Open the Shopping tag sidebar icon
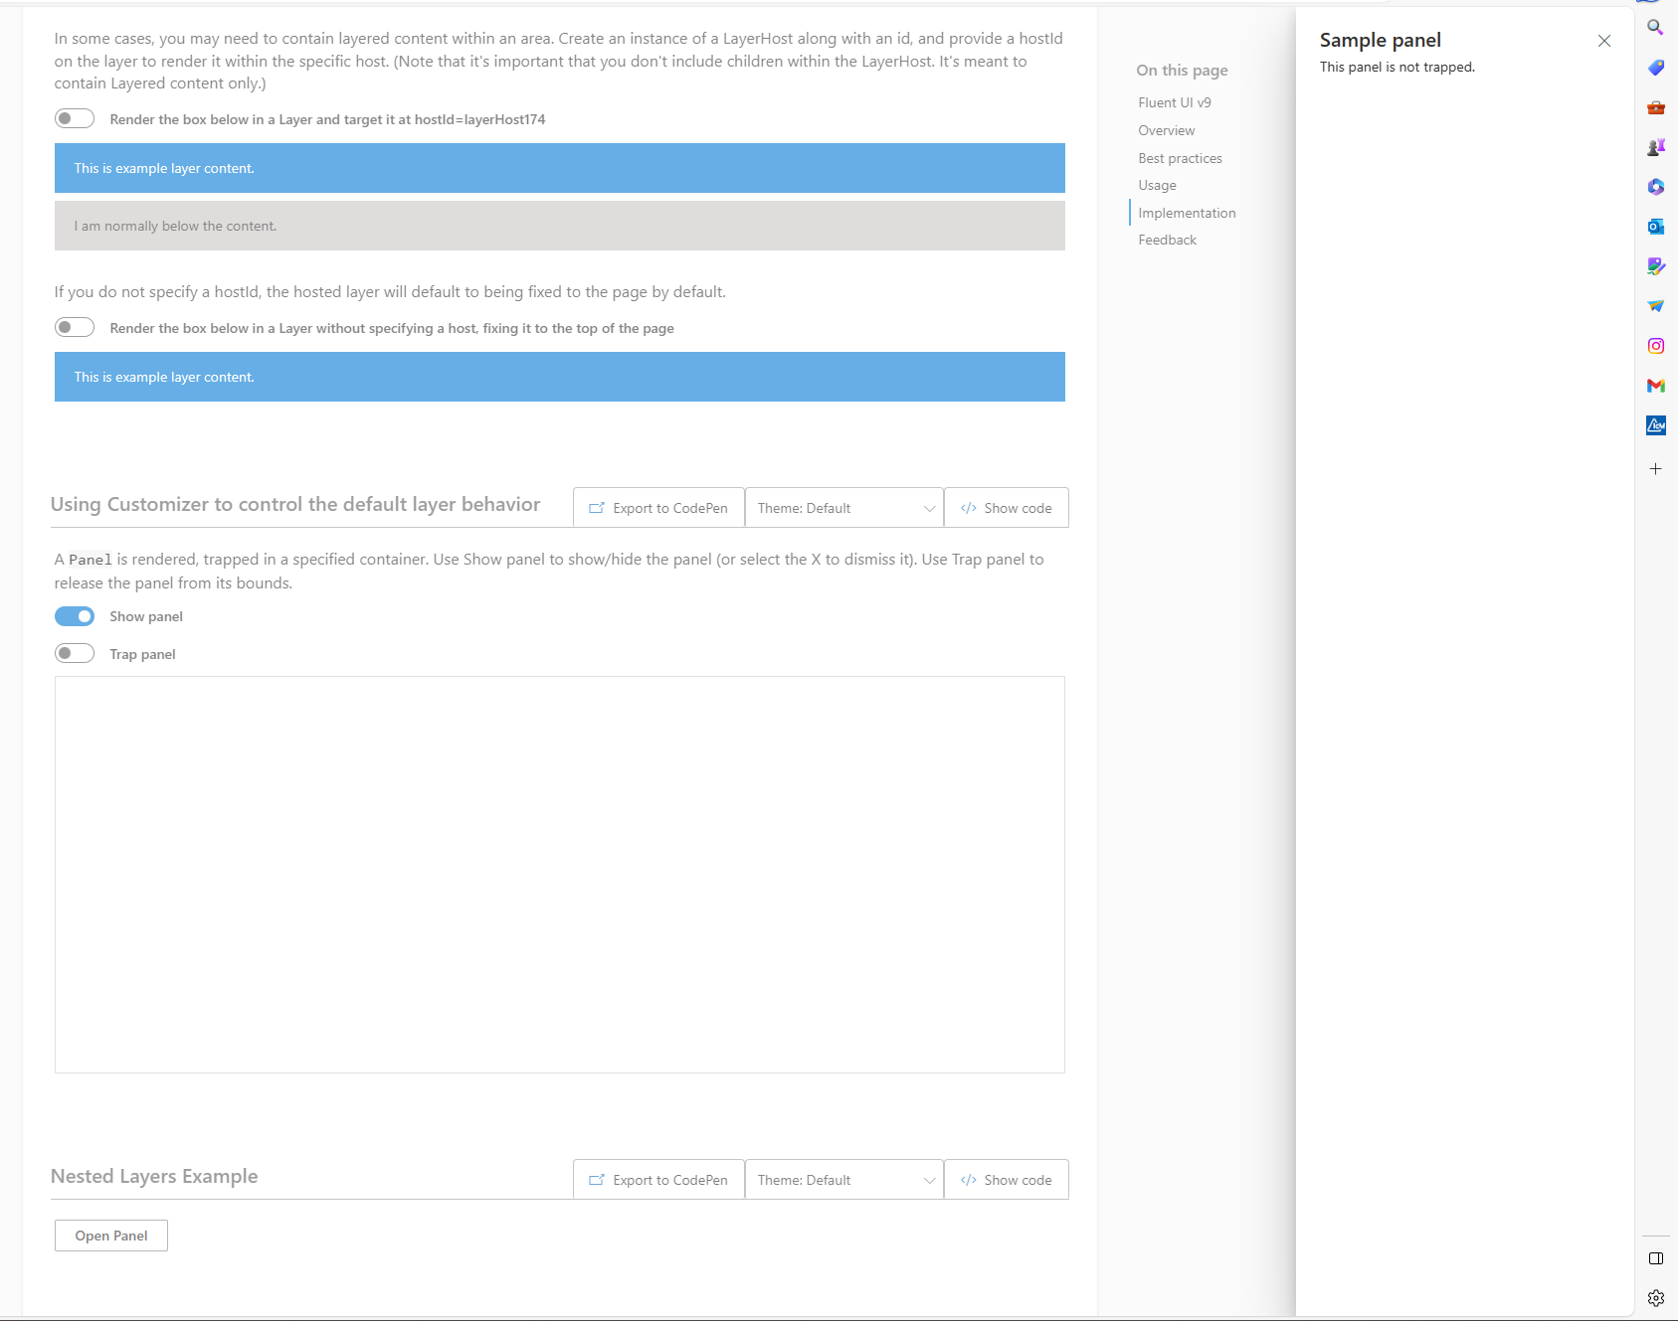Screen dimensions: 1678x1321 click(1656, 68)
